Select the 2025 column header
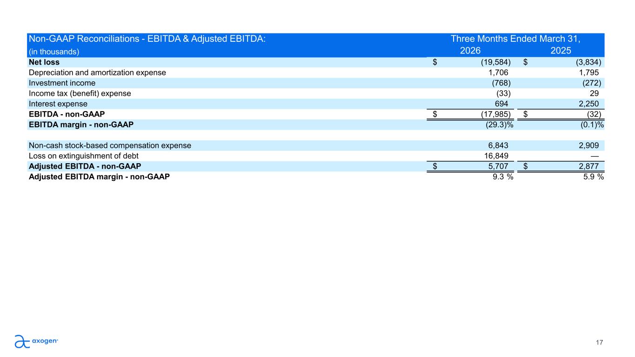The width and height of the screenshot is (635, 357). (x=561, y=51)
